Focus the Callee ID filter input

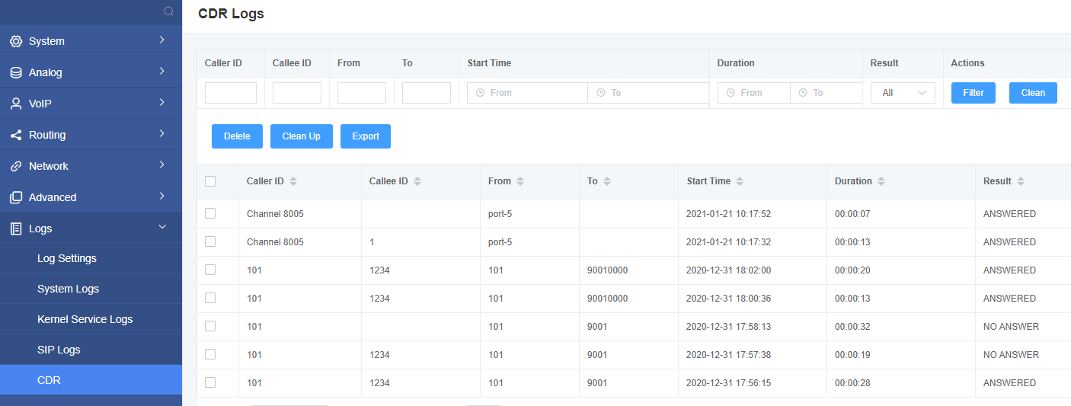click(x=297, y=93)
